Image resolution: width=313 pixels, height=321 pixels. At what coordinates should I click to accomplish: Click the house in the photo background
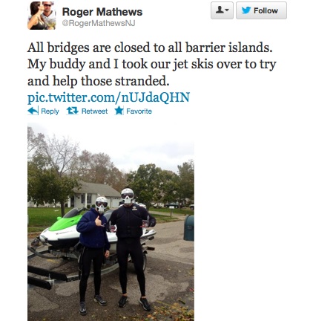(98, 195)
